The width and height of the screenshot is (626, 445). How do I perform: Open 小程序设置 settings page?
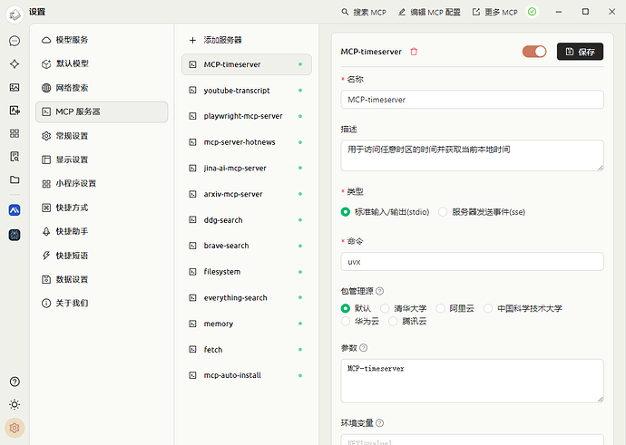pos(102,183)
